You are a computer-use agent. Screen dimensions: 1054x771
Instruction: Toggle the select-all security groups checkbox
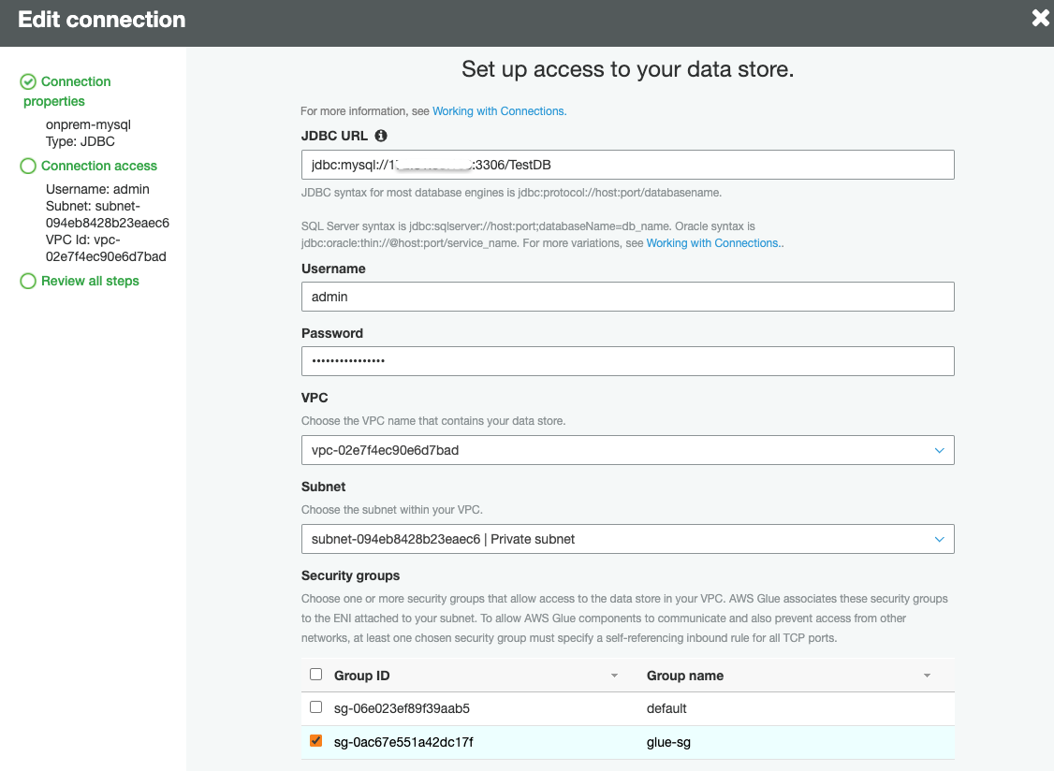[x=315, y=675]
